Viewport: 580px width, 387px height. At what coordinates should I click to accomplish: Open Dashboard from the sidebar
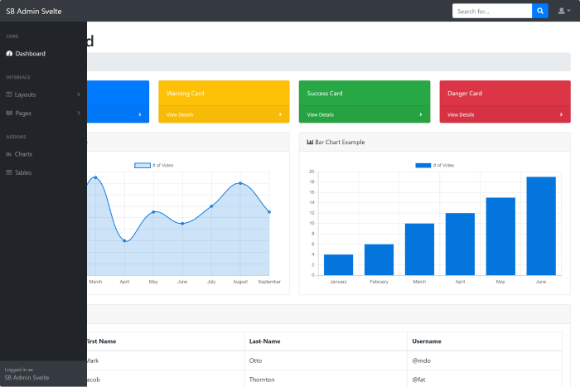(43, 53)
